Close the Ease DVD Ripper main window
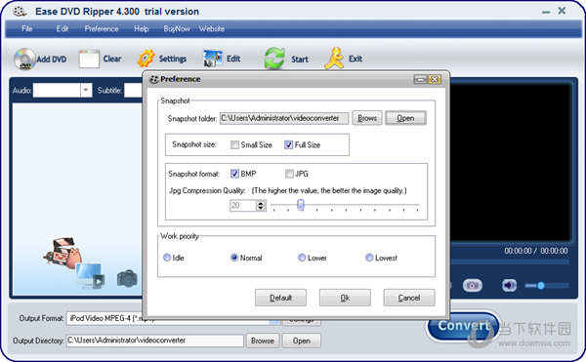586x362 pixels. 562,11
